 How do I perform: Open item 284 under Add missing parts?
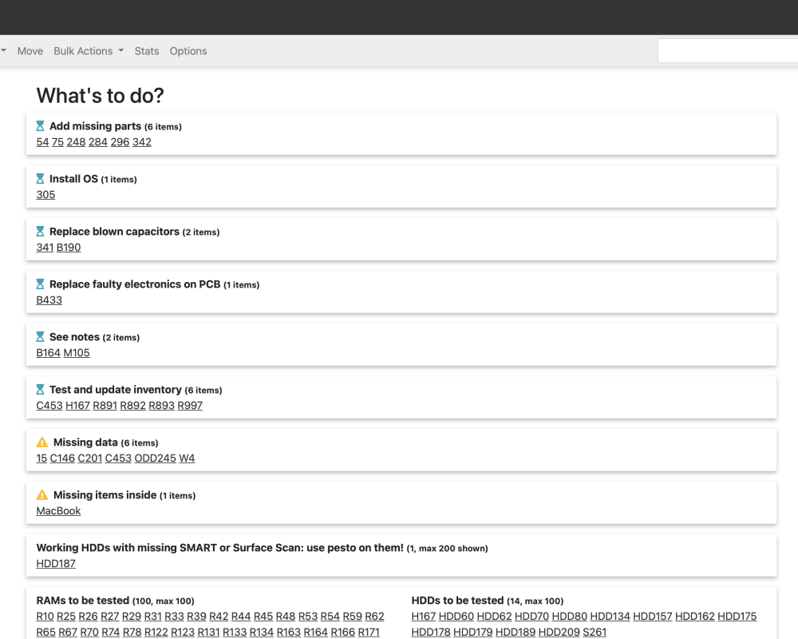97,142
